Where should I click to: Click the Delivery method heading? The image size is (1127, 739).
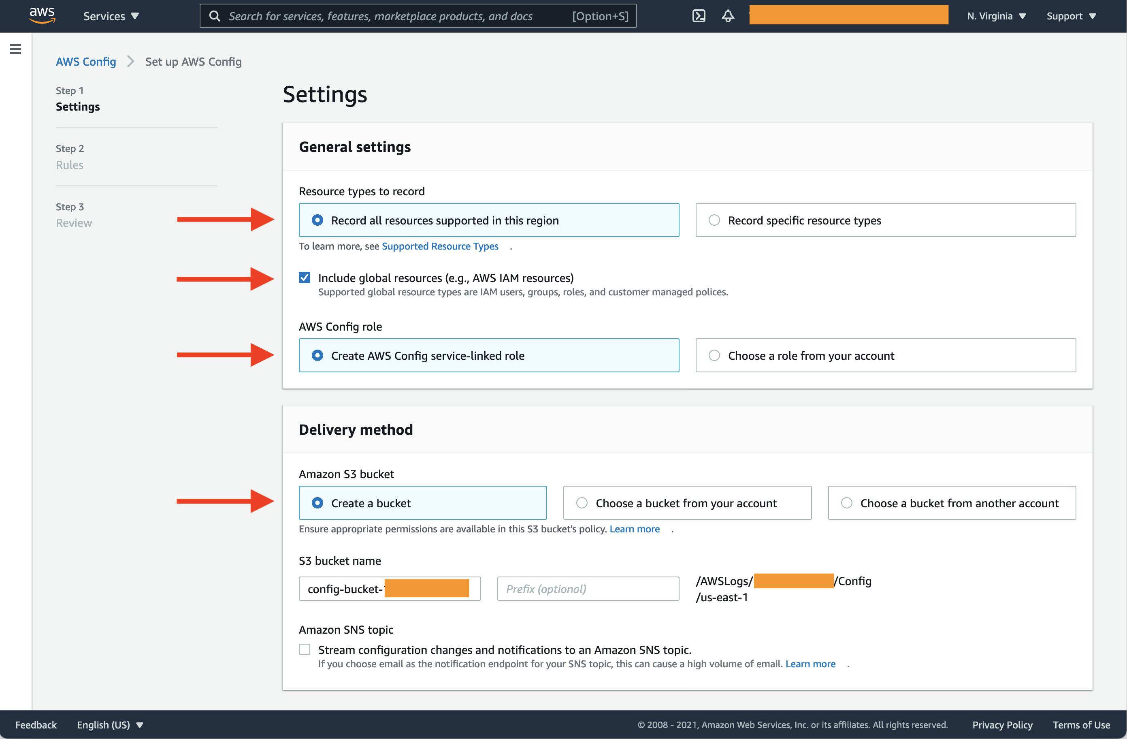356,429
